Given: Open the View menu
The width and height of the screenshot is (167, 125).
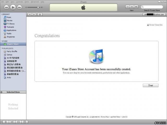Looking at the screenshot, I should [12, 2].
